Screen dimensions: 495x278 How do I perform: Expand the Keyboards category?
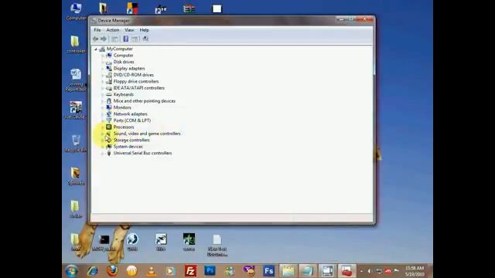point(102,94)
